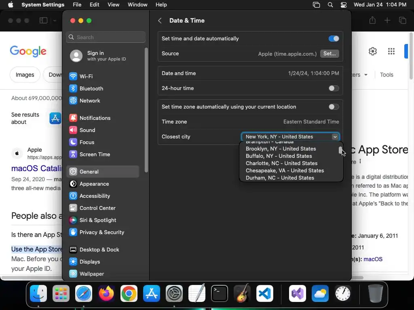Open the Window menu
The height and width of the screenshot is (310, 414).
[137, 5]
